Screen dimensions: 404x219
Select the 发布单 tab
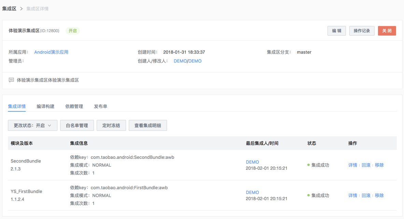point(100,106)
